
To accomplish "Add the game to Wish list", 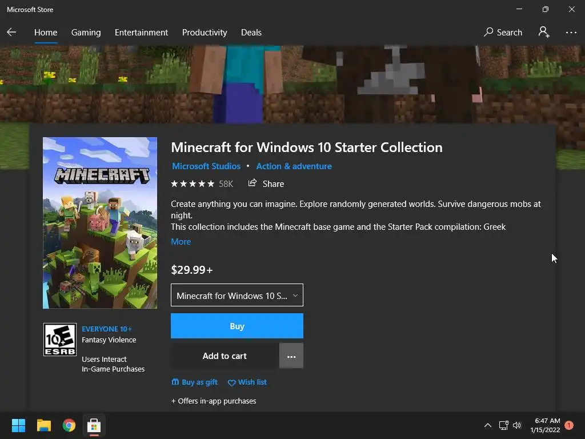I will tap(247, 382).
